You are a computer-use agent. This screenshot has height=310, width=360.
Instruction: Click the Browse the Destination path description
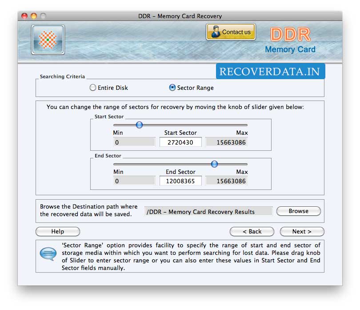coord(88,210)
